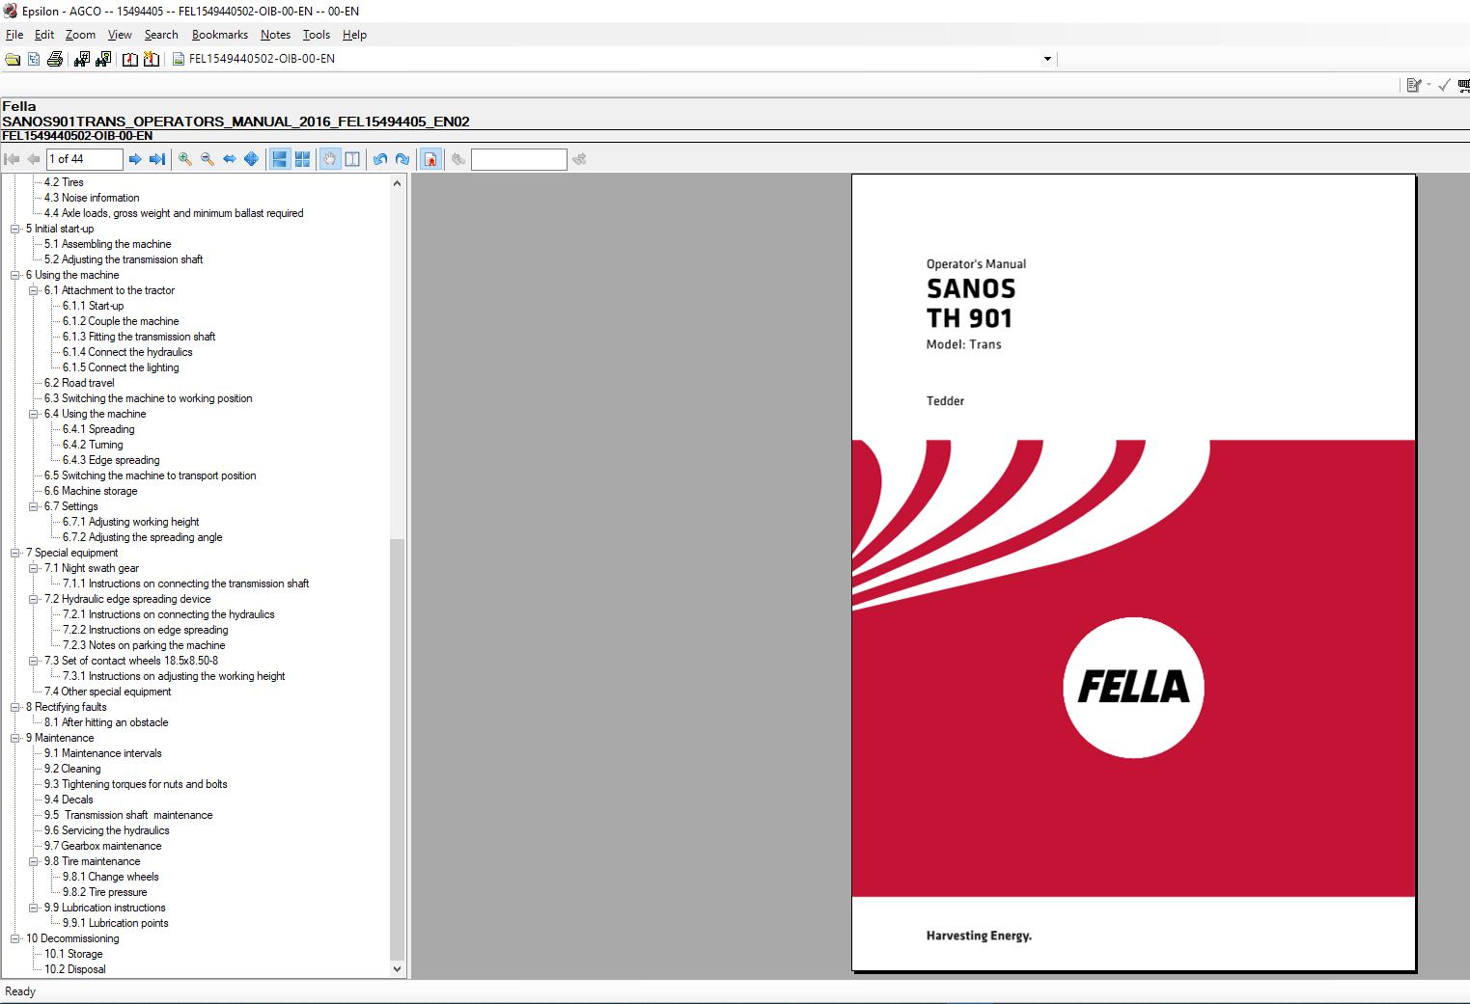1470x1004 pixels.
Task: Export the page with the PDF icon
Action: coord(430,159)
